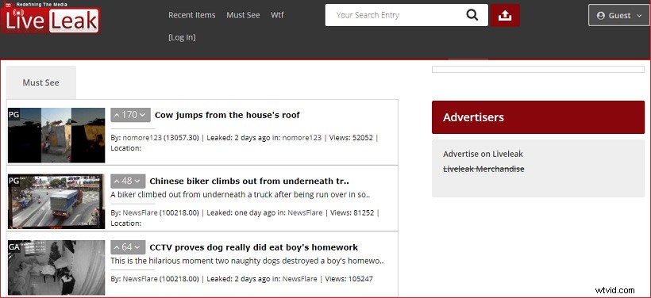Click 'Views: 52052' text

[351, 138]
